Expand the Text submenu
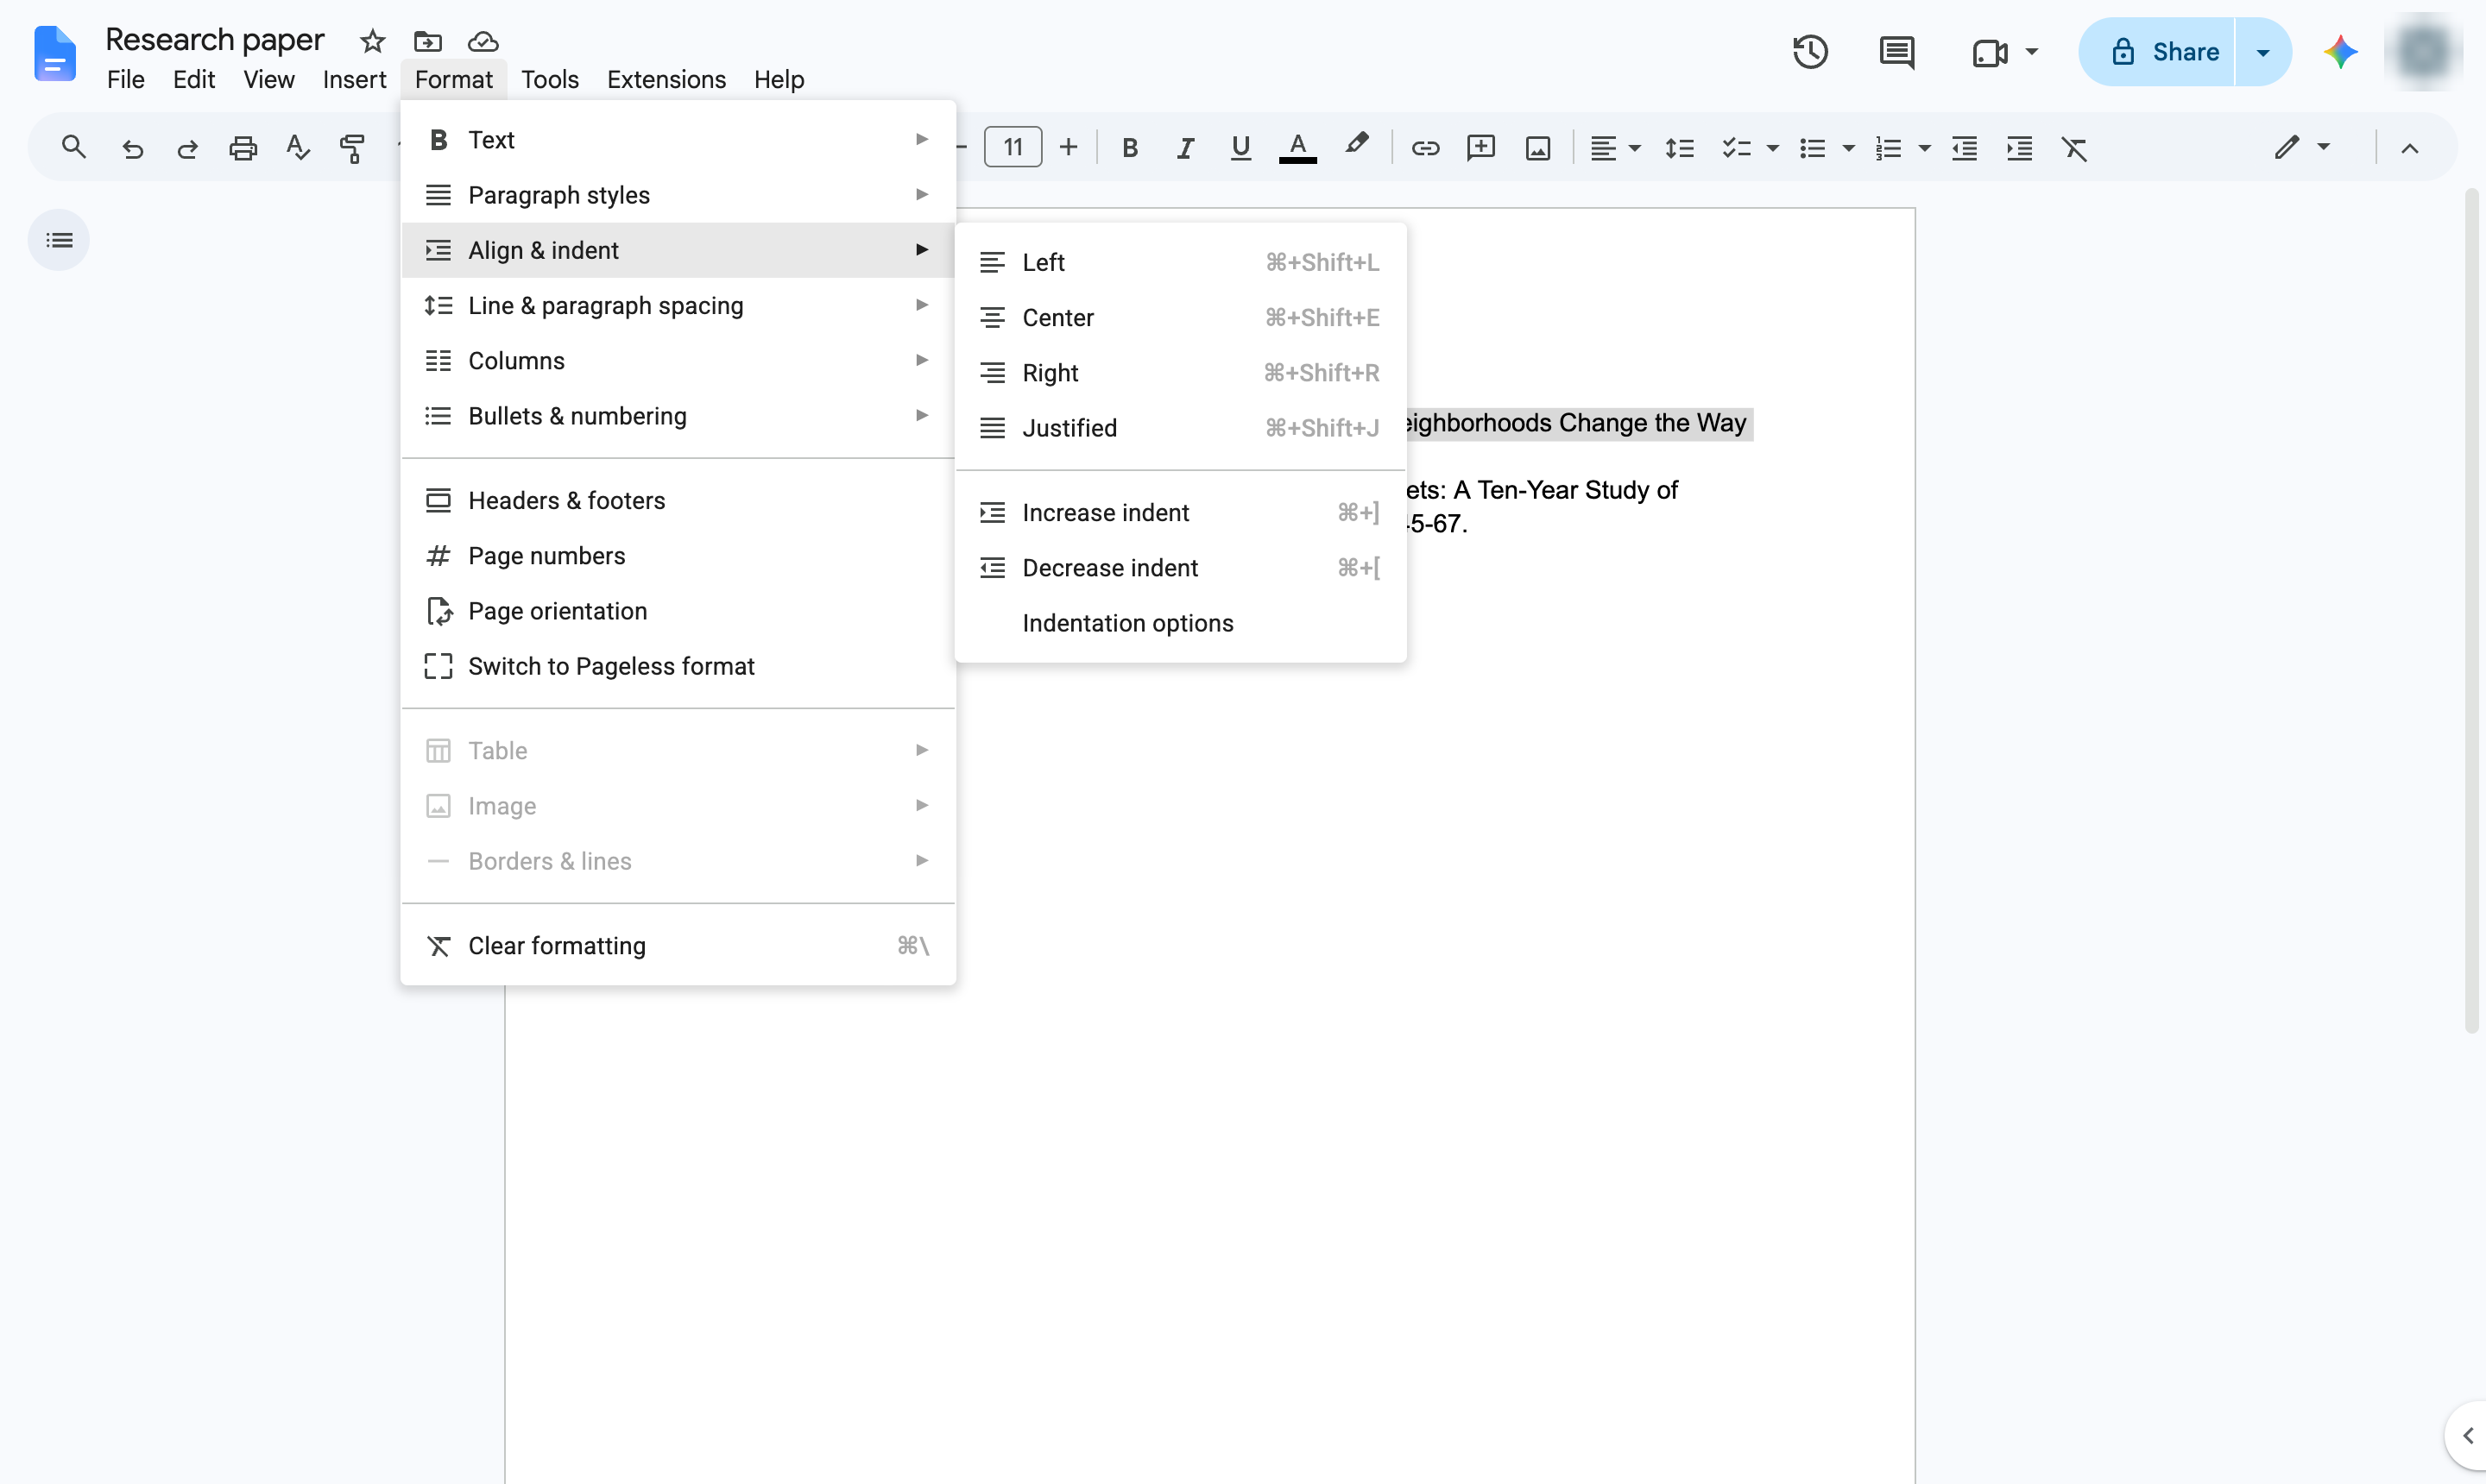The height and width of the screenshot is (1484, 2486). (678, 140)
